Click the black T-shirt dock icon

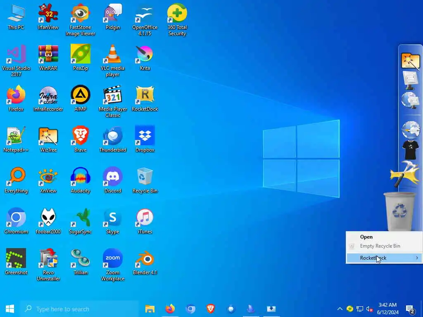click(410, 150)
